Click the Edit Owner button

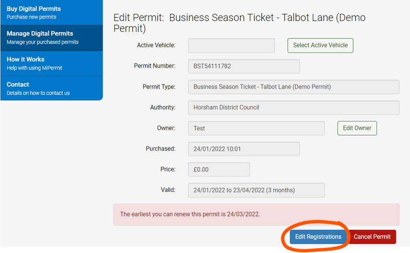[x=357, y=128]
